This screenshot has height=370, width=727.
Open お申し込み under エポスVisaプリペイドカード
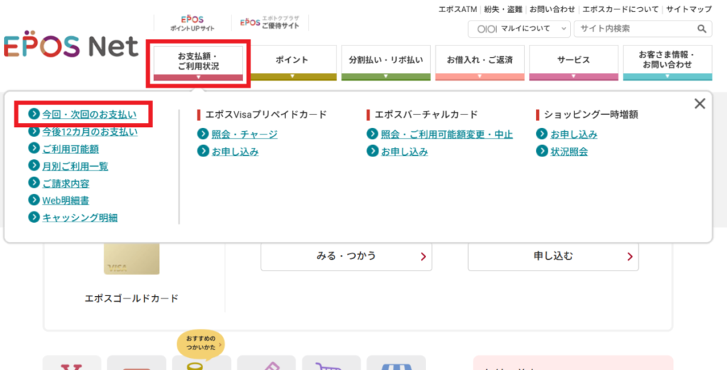click(x=235, y=151)
